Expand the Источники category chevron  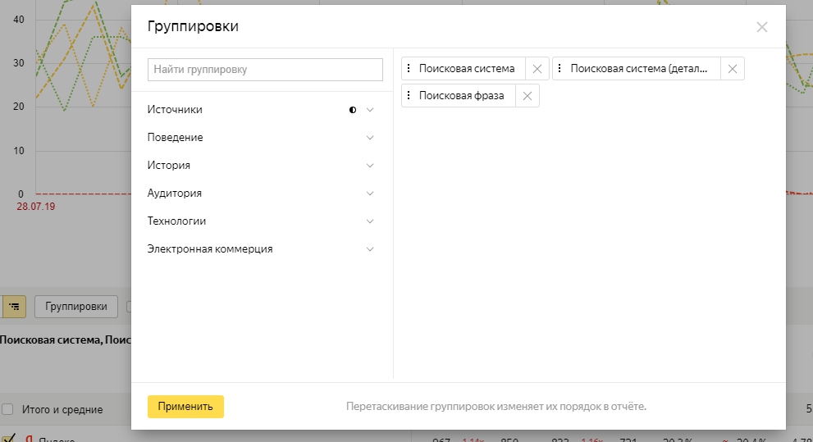coord(370,110)
